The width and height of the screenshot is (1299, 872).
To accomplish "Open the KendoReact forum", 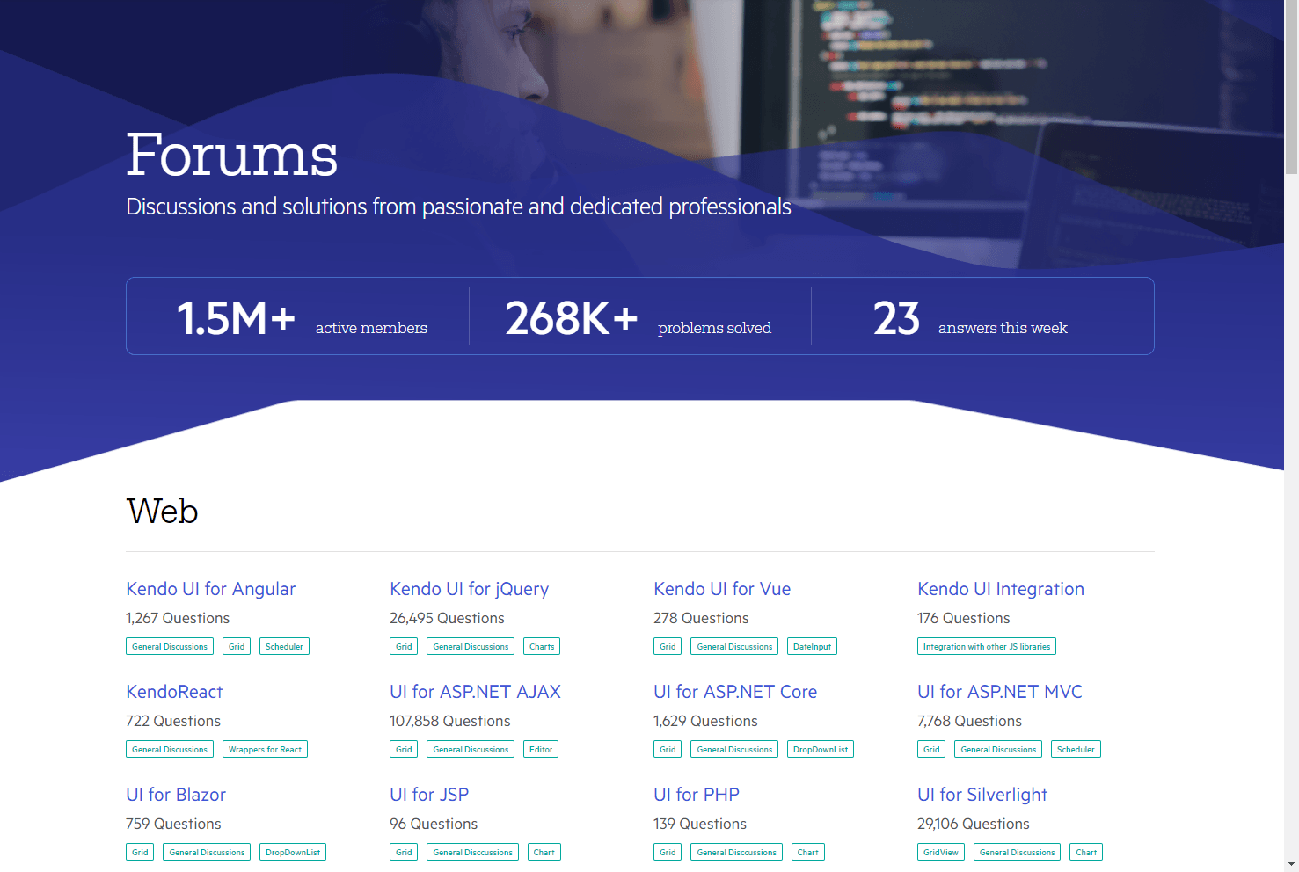I will (x=174, y=692).
